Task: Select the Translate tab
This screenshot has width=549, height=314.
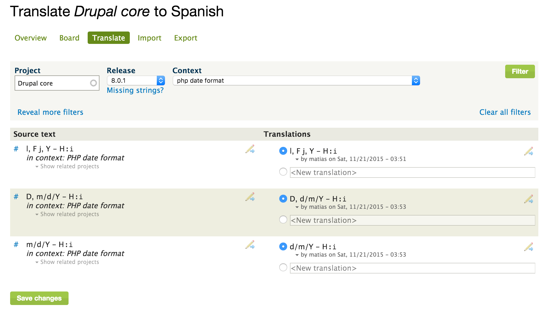Action: pos(109,38)
